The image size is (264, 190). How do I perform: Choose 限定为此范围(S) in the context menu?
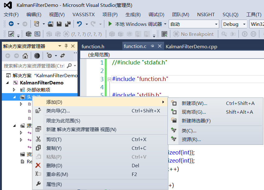[x=100, y=121]
